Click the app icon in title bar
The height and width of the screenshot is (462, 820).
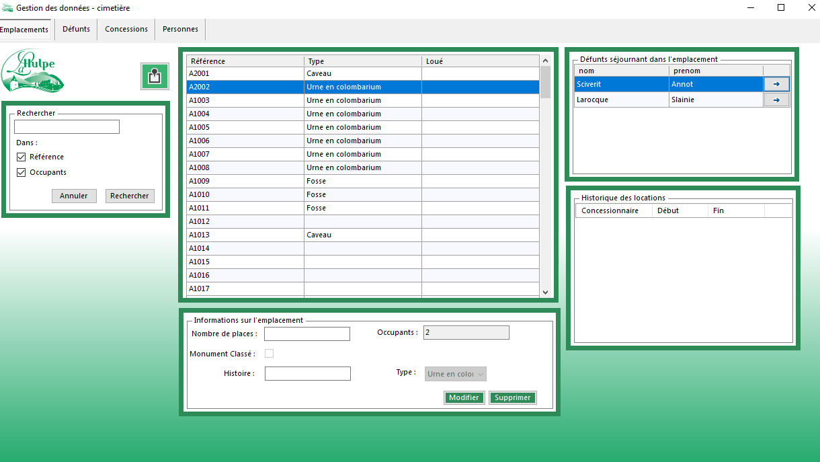7,8
